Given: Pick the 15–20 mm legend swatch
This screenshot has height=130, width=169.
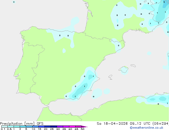Looking at the screenshot, I should click(42, 127).
